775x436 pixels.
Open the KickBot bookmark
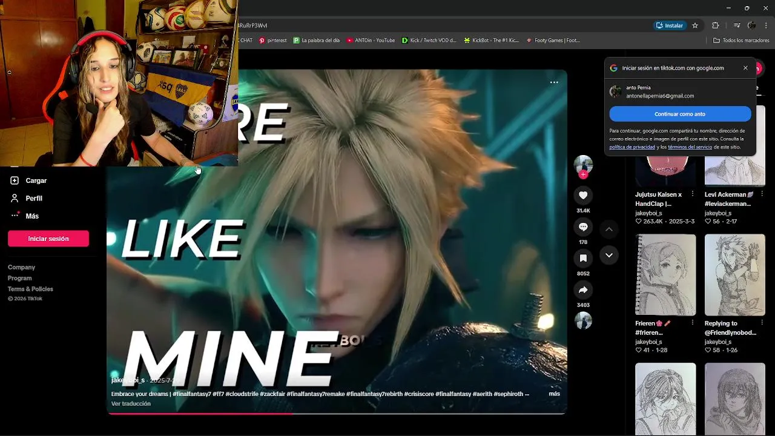[x=492, y=41]
